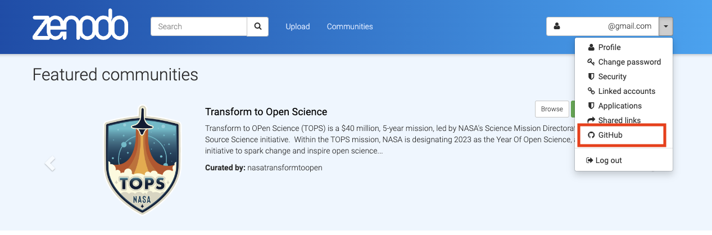Screen dimensions: 712x235
Task: Collapse the user account dropdown arrow
Action: [x=666, y=26]
